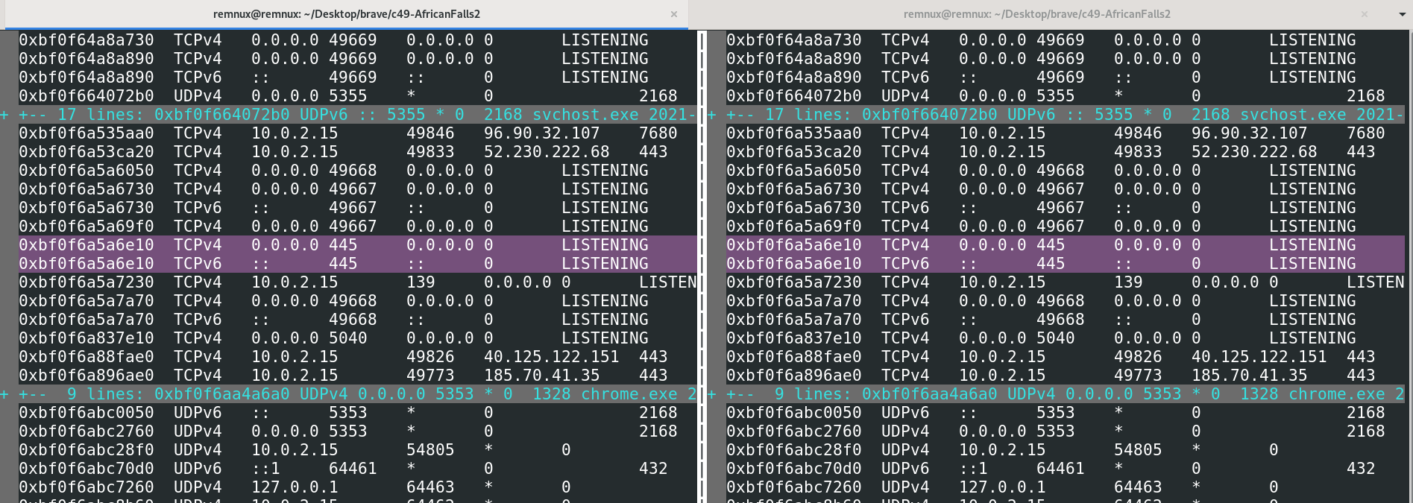This screenshot has width=1413, height=503.
Task: Click port 139 entry in right pane
Action: coord(1128,282)
